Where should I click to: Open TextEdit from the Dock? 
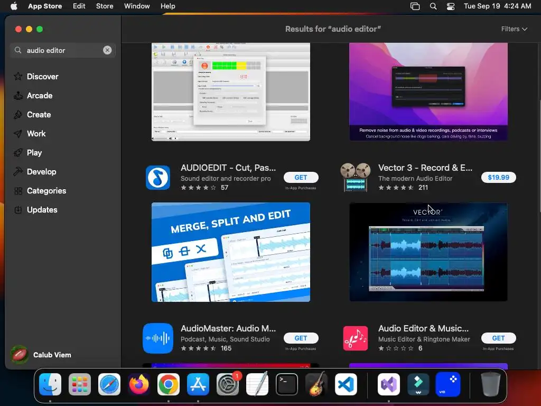click(257, 384)
